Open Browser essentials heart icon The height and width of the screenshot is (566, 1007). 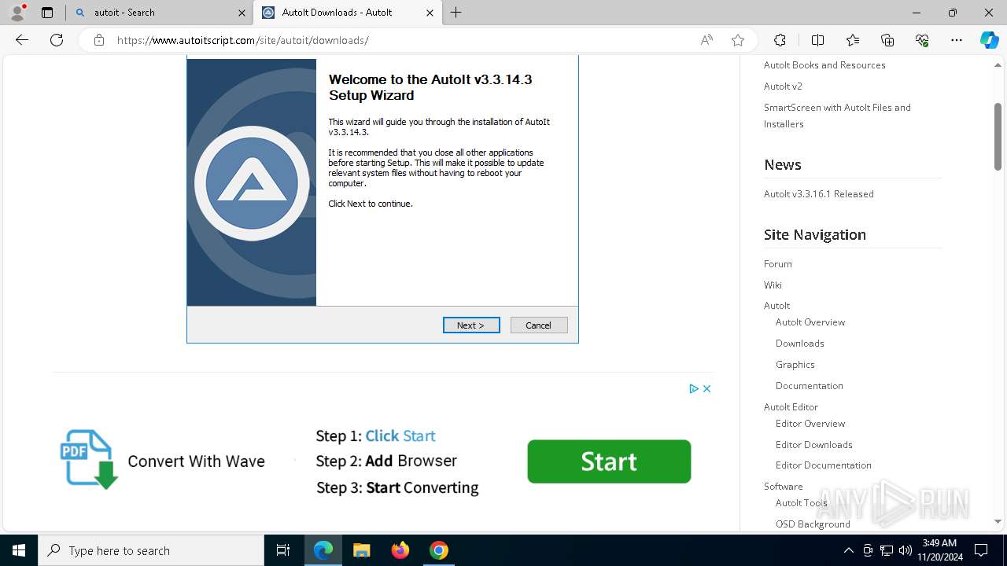(922, 40)
